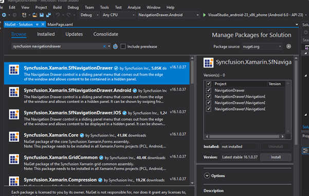Click the New Project toolbar icon
Screen dimensions: 309x196
(x=24, y=15)
